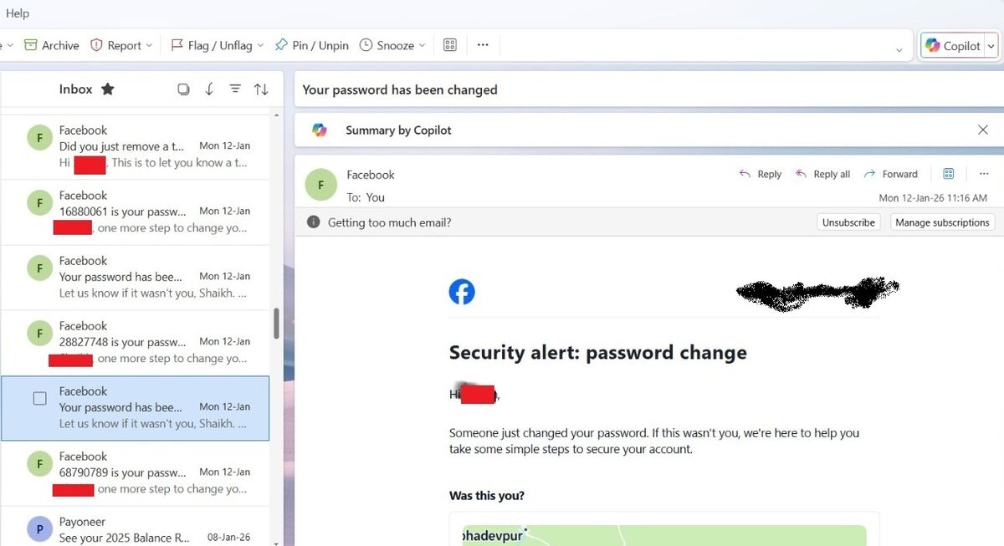Open the inbox filter icon
This screenshot has width=1004, height=546.
pyautogui.click(x=235, y=89)
